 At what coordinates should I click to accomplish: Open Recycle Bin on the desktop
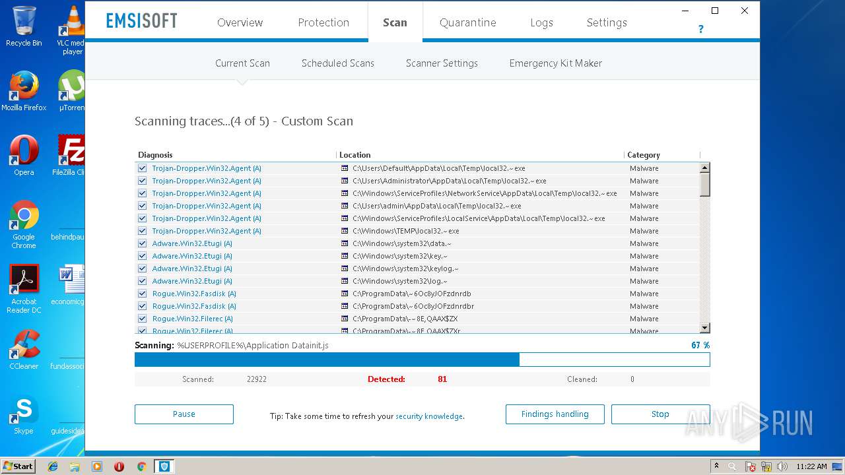point(24,26)
